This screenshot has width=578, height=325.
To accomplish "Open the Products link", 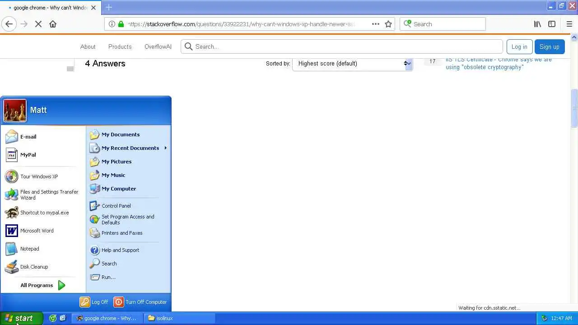I will pyautogui.click(x=120, y=46).
